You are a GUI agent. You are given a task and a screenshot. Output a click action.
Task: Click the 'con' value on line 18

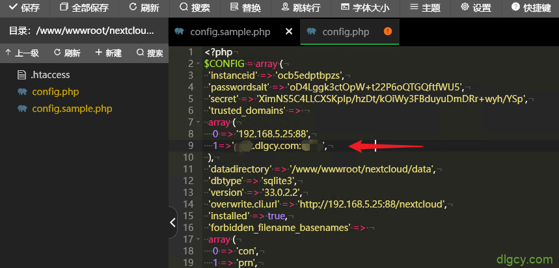click(247, 250)
